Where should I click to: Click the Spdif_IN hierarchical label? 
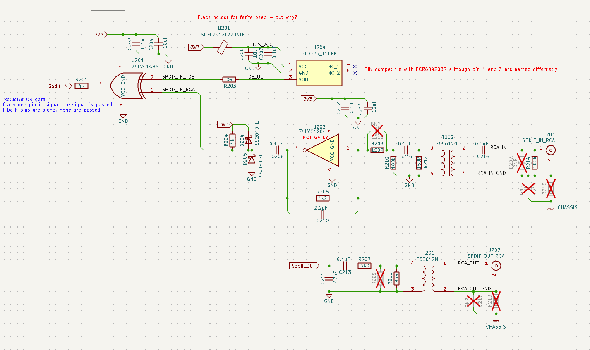(58, 86)
